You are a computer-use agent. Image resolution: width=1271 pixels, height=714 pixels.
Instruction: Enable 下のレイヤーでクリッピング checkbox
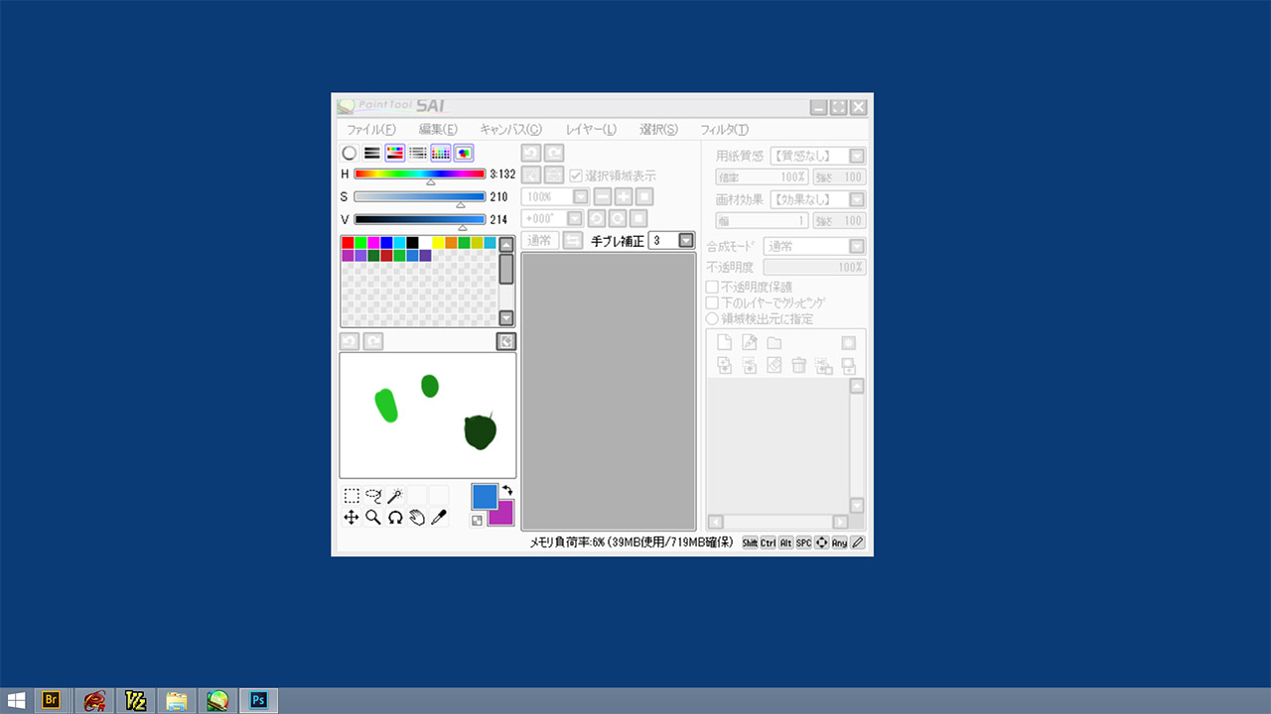(712, 302)
